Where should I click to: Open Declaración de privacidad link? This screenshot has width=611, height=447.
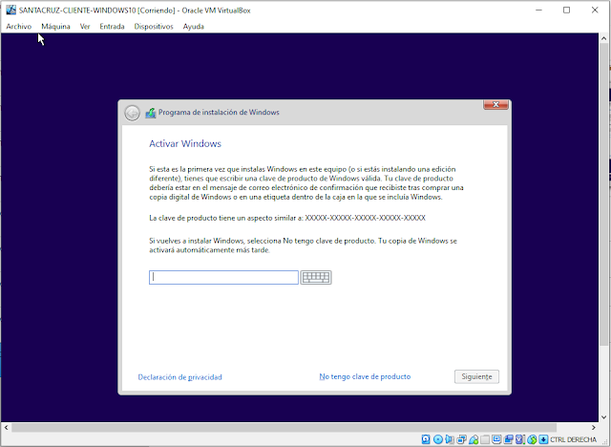[x=180, y=377]
